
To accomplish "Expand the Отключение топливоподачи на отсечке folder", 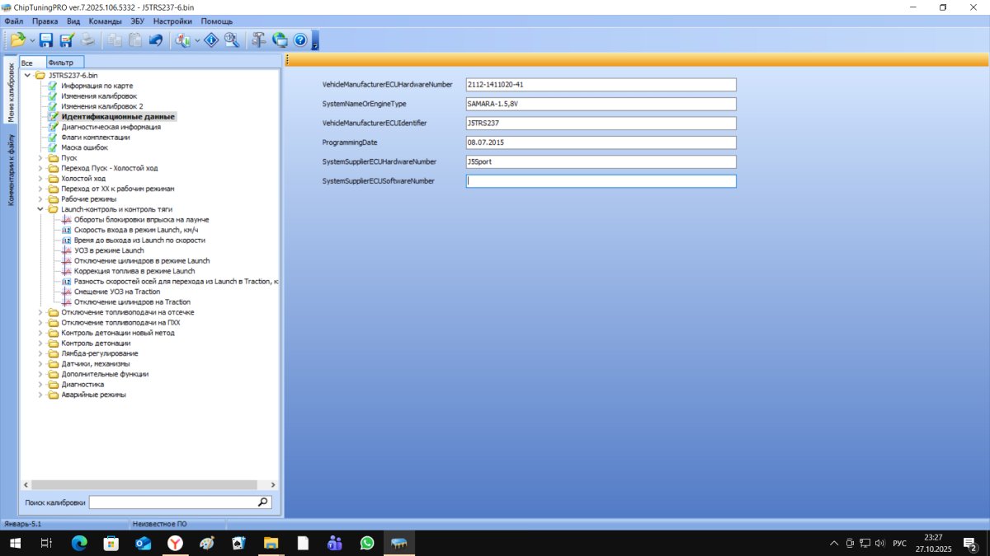I will 41,312.
